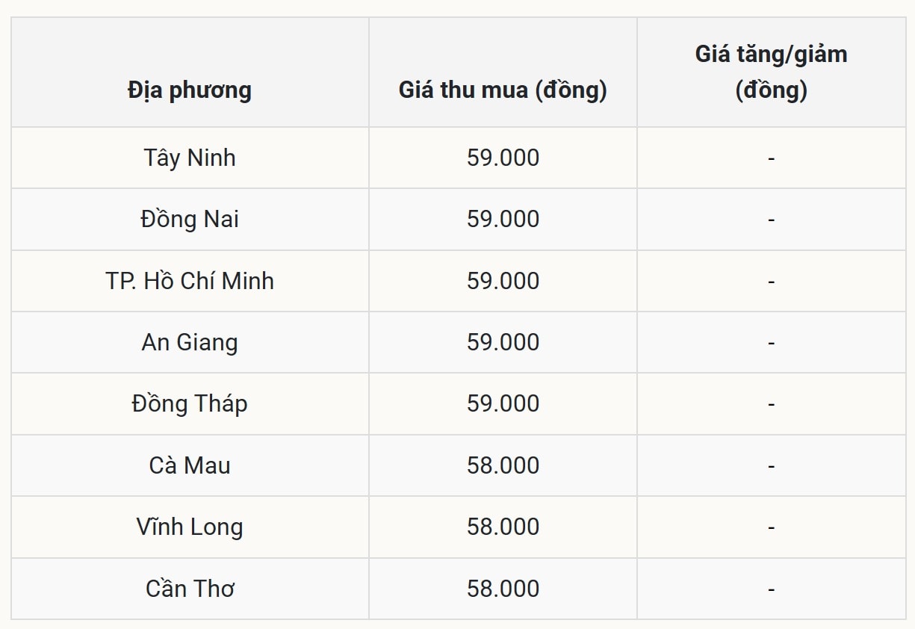The width and height of the screenshot is (915, 629).
Task: Select the Cà Mau cell
Action: coord(190,465)
